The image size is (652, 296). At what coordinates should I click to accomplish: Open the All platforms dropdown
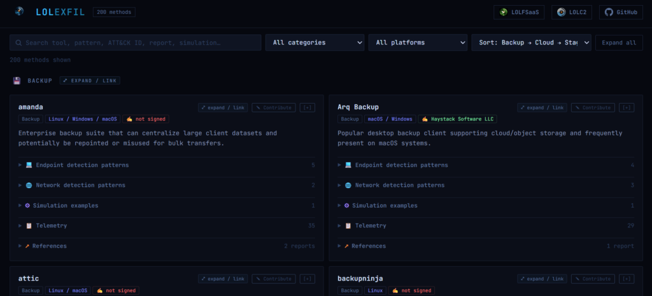tap(418, 43)
